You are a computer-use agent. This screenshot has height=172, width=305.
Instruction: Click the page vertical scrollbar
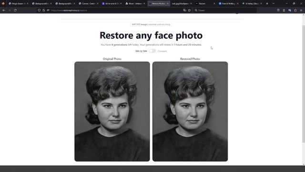click(x=304, y=84)
